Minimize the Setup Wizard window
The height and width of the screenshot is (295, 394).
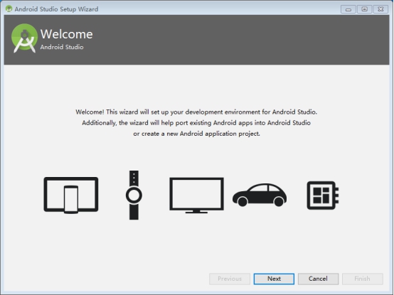tap(348, 9)
